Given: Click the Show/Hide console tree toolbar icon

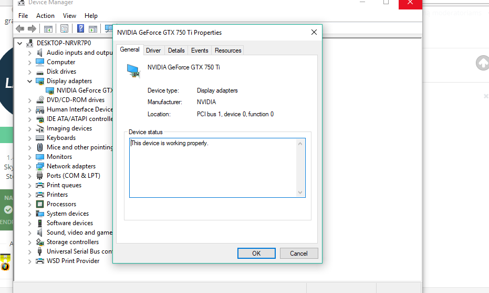Looking at the screenshot, I should click(48, 29).
